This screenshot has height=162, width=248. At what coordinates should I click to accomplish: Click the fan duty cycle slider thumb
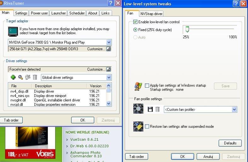pyautogui.click(x=187, y=29)
